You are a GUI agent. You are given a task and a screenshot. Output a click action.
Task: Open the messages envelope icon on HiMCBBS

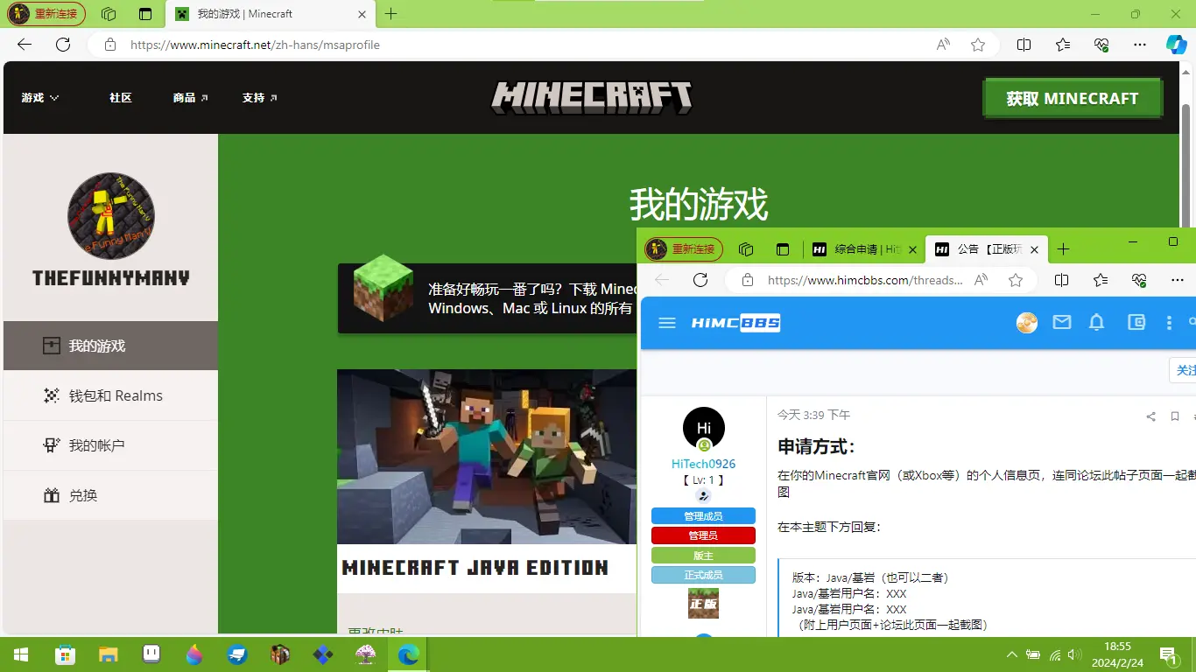click(1061, 322)
